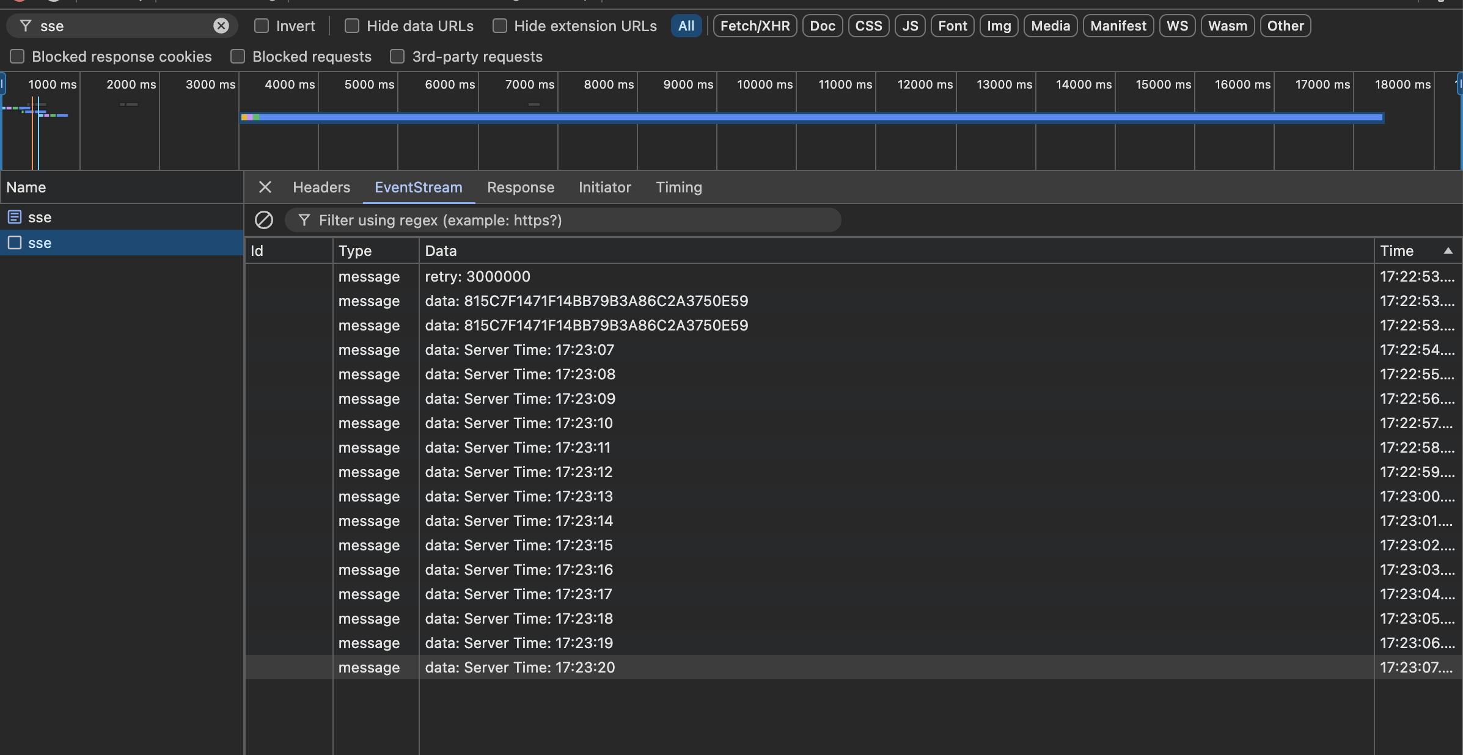The width and height of the screenshot is (1463, 755).
Task: Enable the Invert filter checkbox
Action: (262, 26)
